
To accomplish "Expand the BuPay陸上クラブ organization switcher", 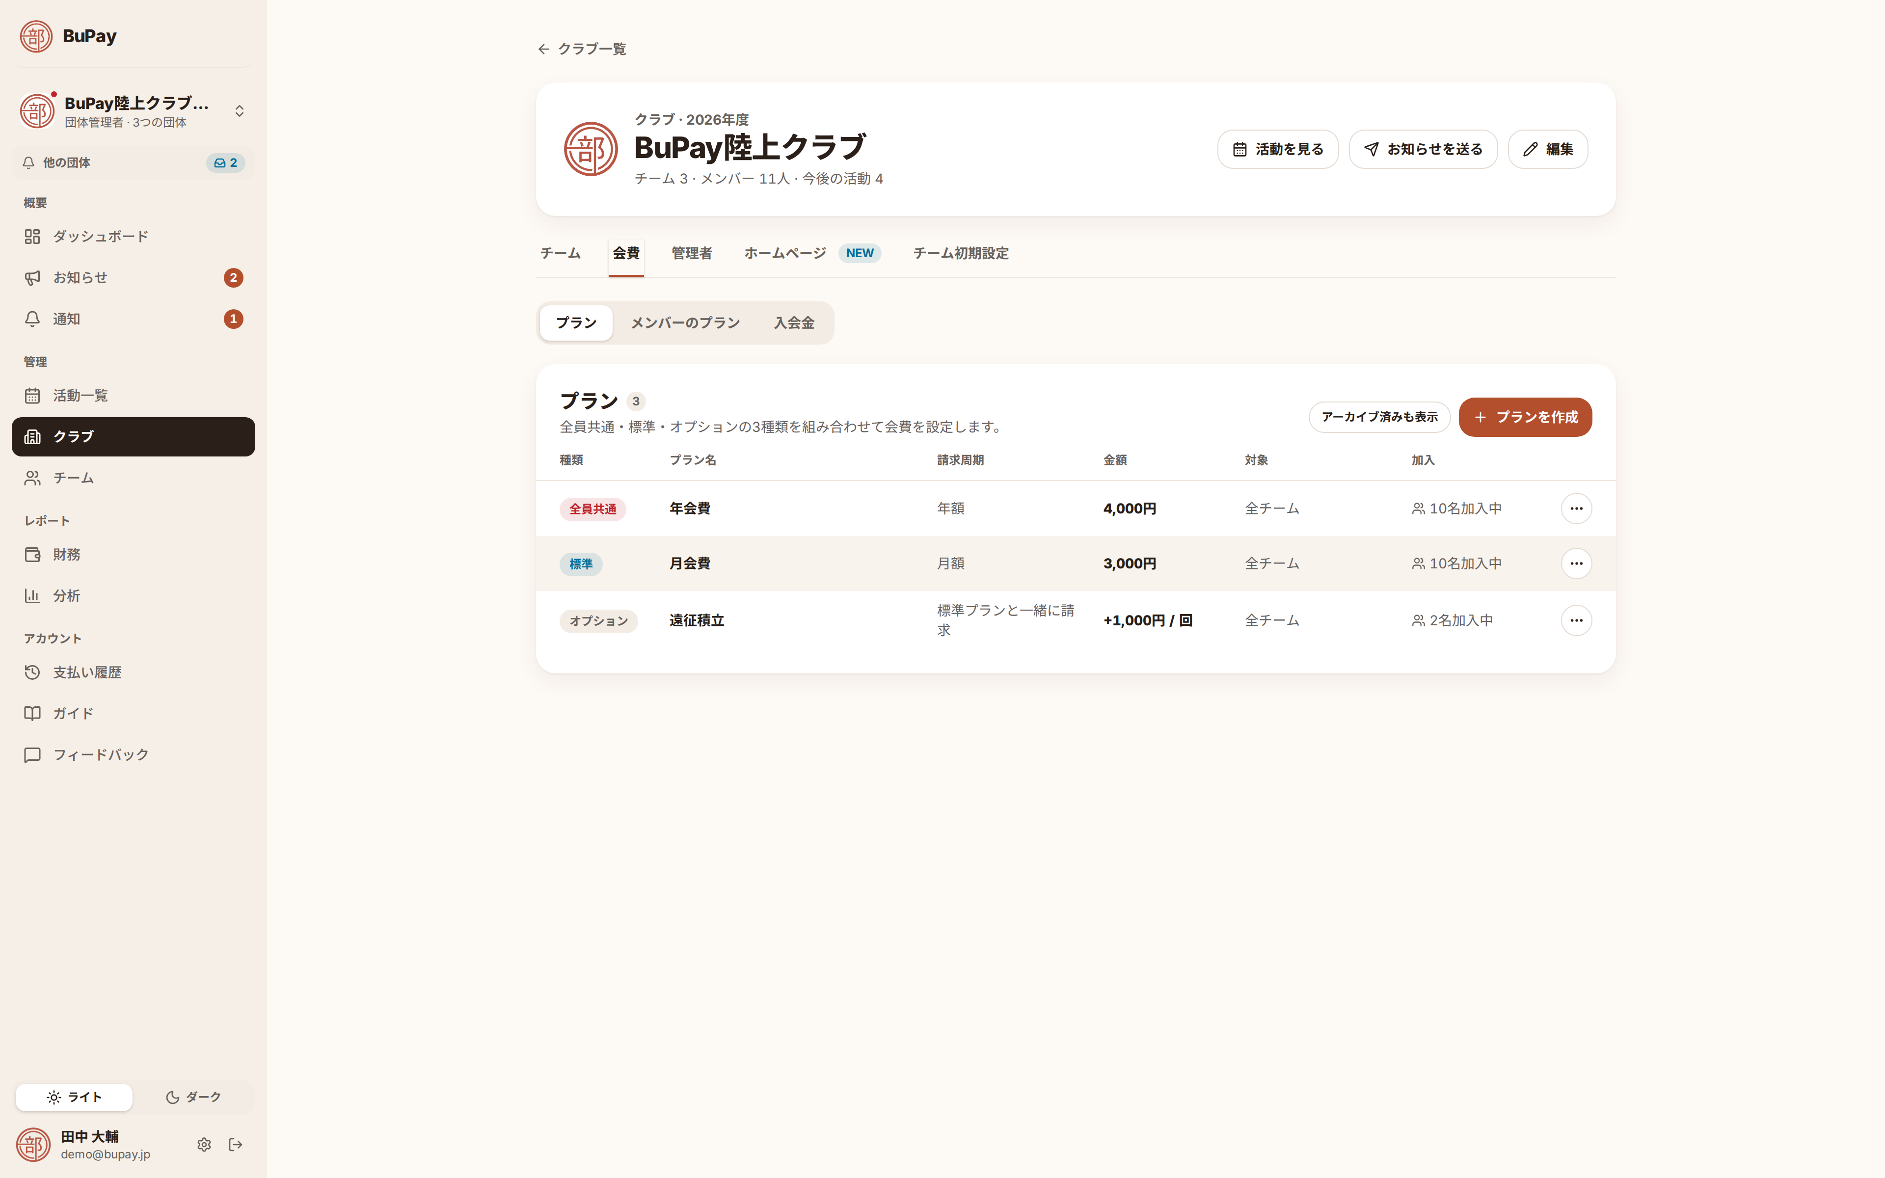I will pos(133,111).
